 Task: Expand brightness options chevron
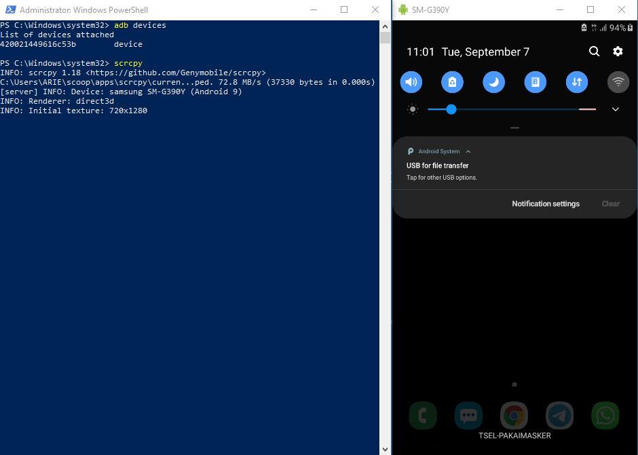click(616, 109)
